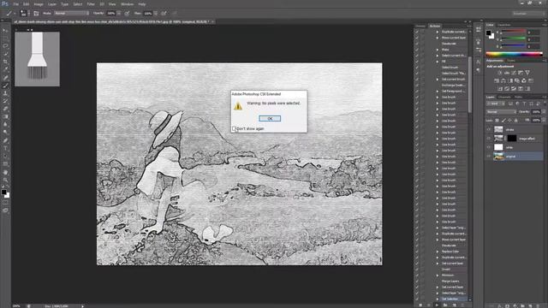Select the Hand tool
The width and height of the screenshot is (548, 308).
[x=5, y=173]
